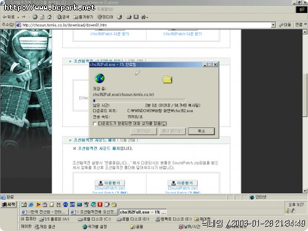Click the 인터넷 security zone in status bar
This screenshot has width=308, height=231.
[x=258, y=197]
